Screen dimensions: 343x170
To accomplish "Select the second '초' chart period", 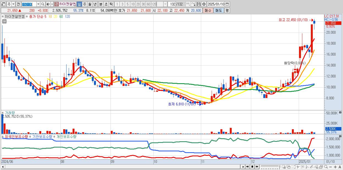I will tap(106, 4).
